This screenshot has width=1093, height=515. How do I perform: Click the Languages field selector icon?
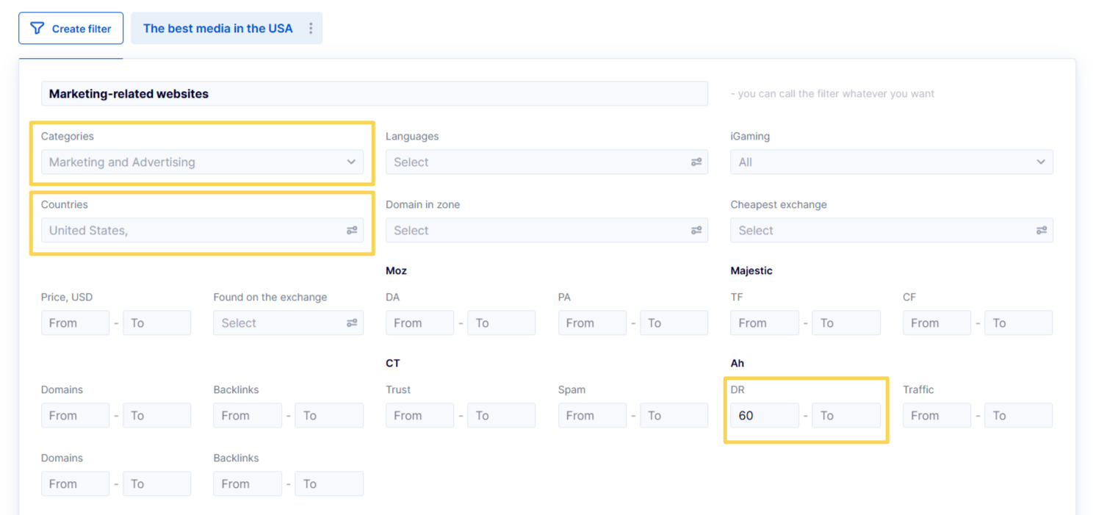696,162
